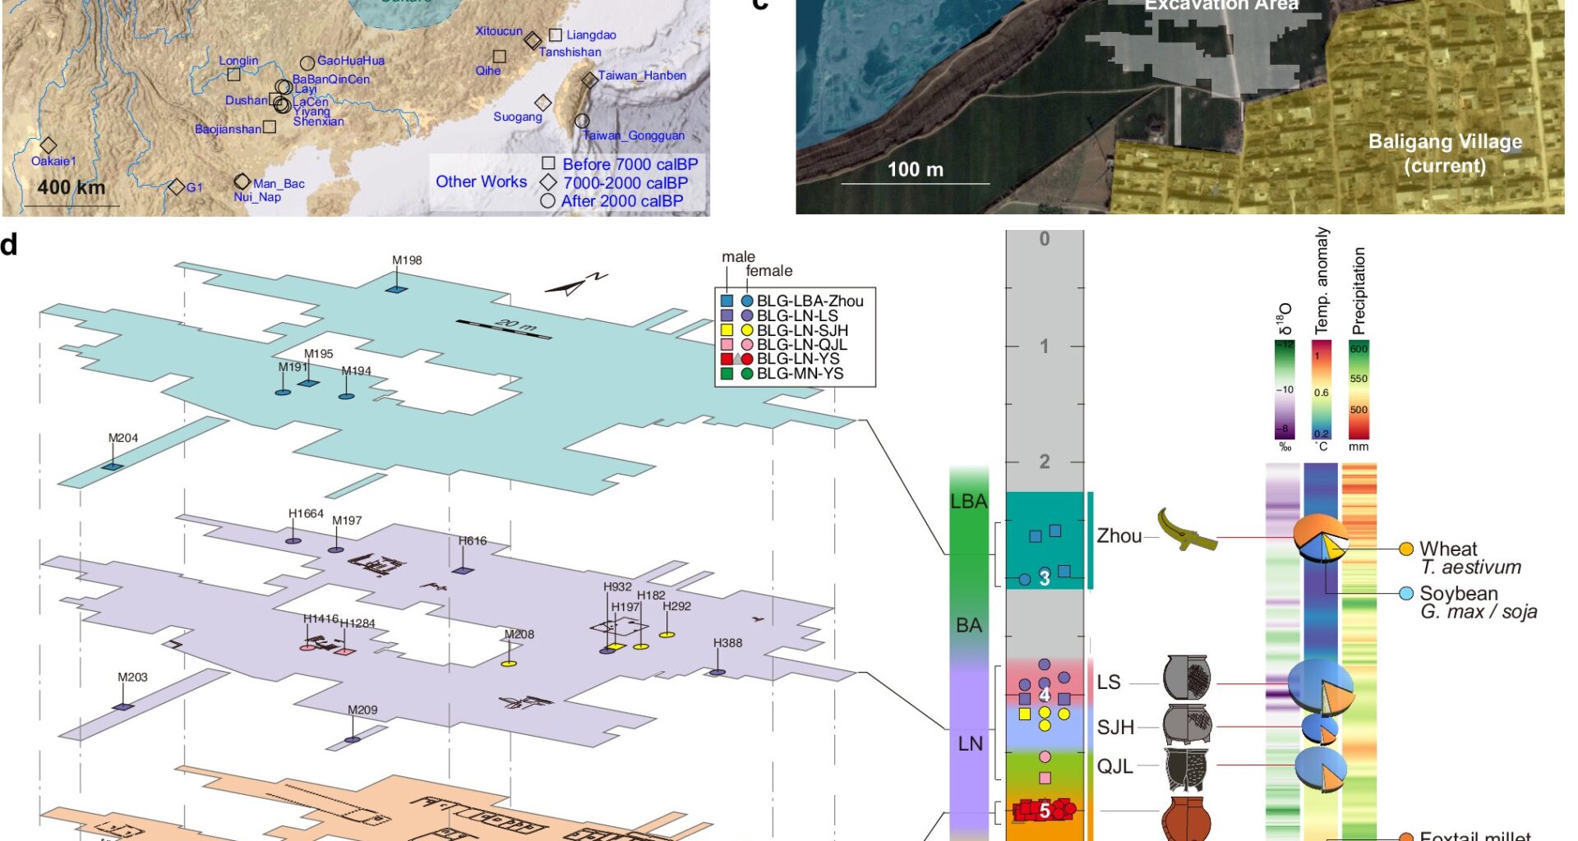Enable the Before 7000 calBP square symbol
The image size is (1578, 841).
[x=548, y=164]
